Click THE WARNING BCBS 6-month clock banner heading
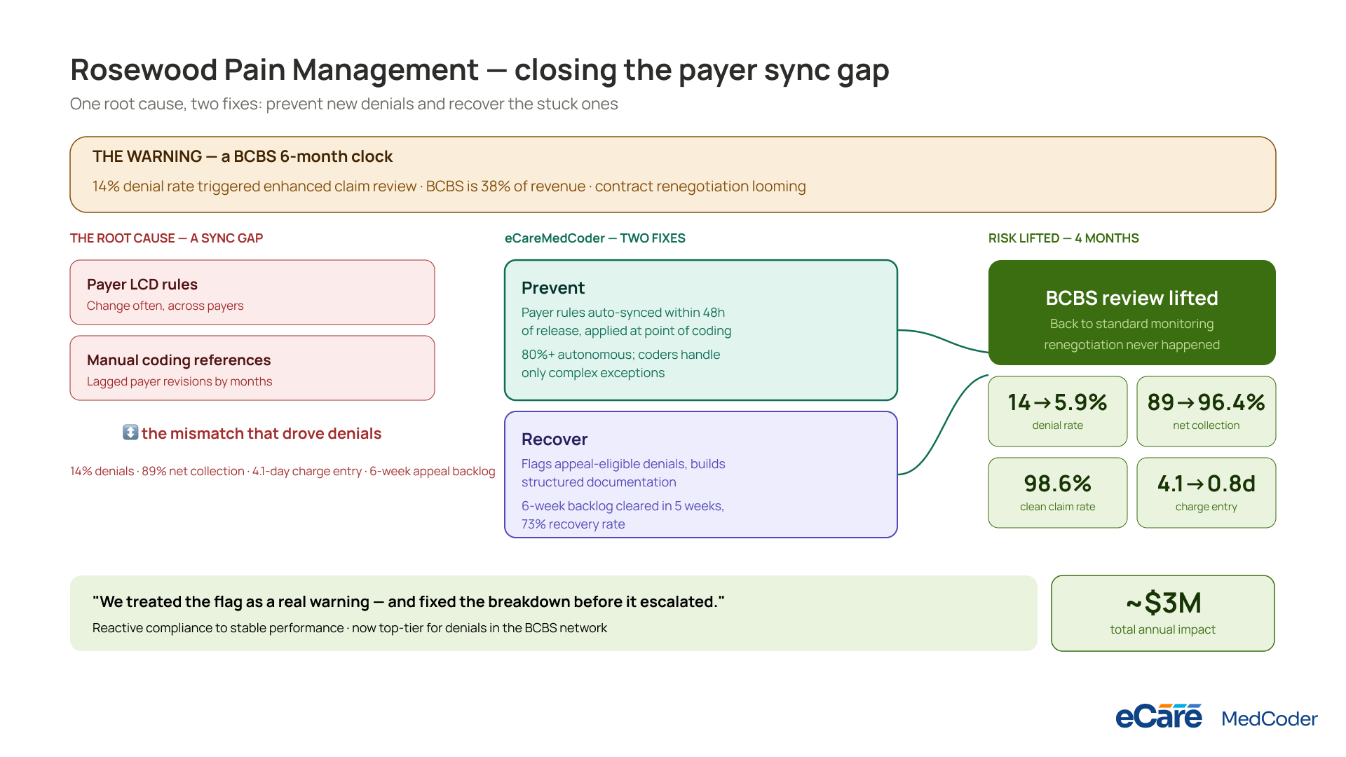 [243, 156]
